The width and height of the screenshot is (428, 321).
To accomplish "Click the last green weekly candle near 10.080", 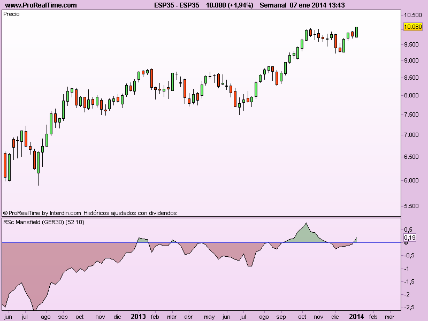I will (x=356, y=32).
